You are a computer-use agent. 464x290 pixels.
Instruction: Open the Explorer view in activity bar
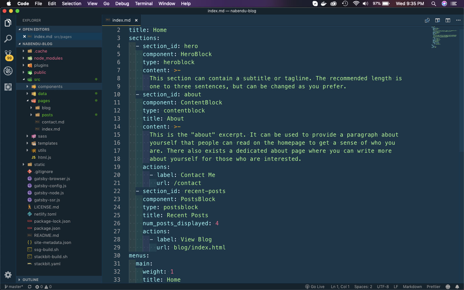coord(8,23)
